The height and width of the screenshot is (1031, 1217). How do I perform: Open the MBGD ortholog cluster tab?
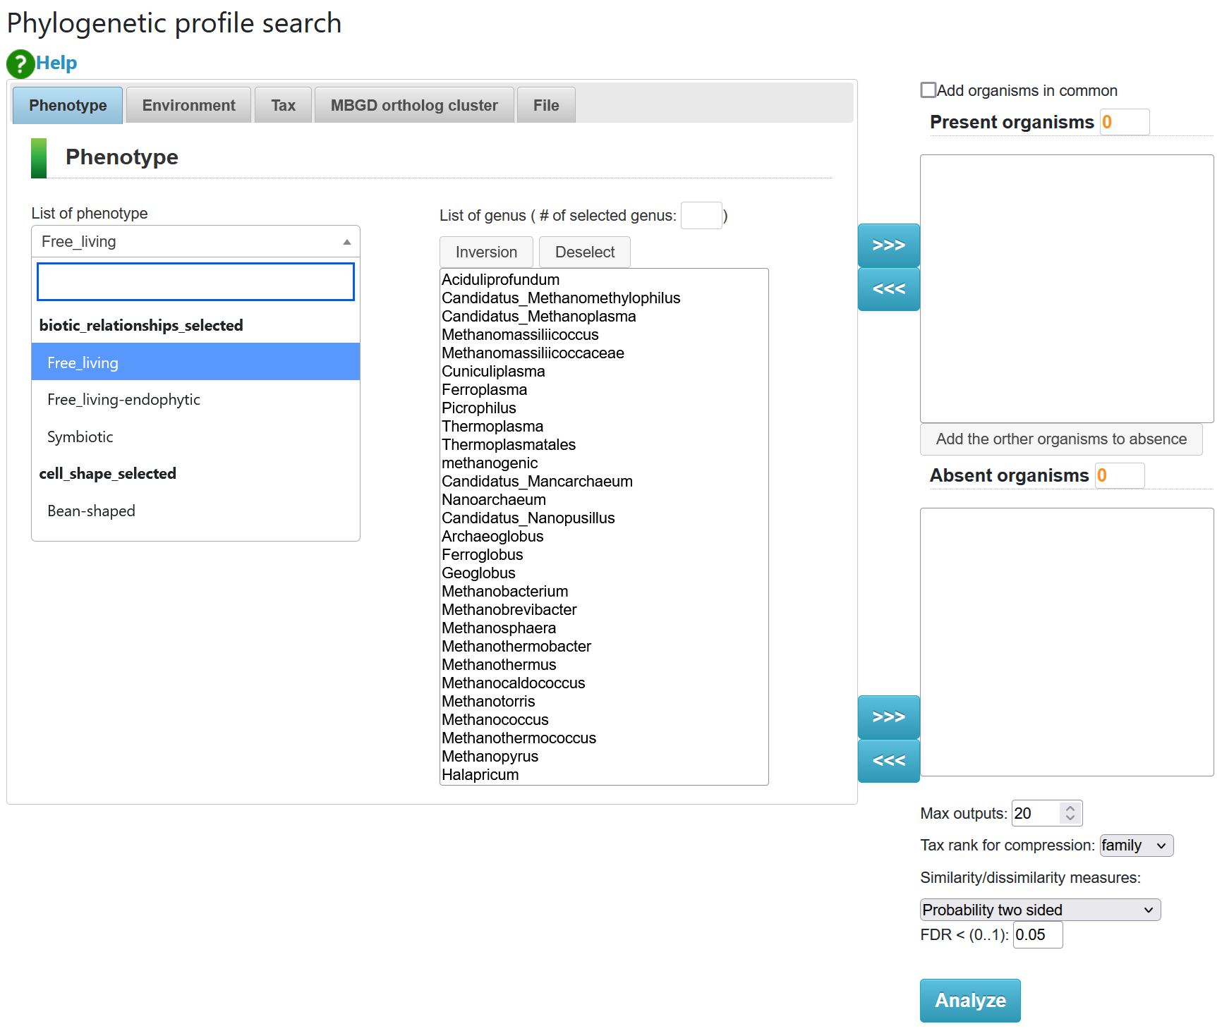tap(414, 106)
